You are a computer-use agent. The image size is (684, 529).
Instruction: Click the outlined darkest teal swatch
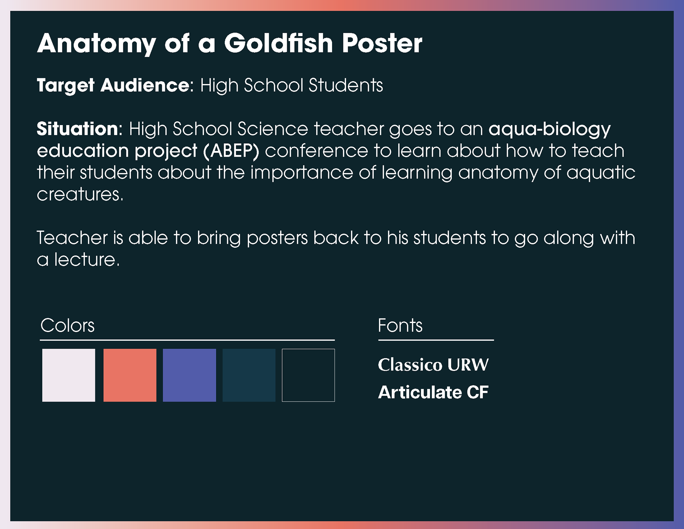coord(308,375)
